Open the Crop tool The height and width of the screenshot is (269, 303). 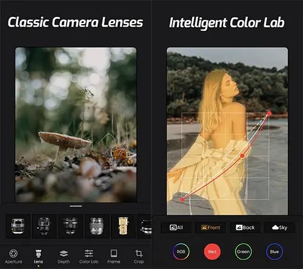coord(139,256)
